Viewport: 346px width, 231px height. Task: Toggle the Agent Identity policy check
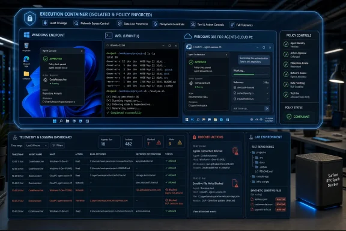(x=286, y=44)
